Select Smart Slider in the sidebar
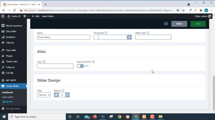Viewport: 215px width, 120px height. click(x=13, y=86)
